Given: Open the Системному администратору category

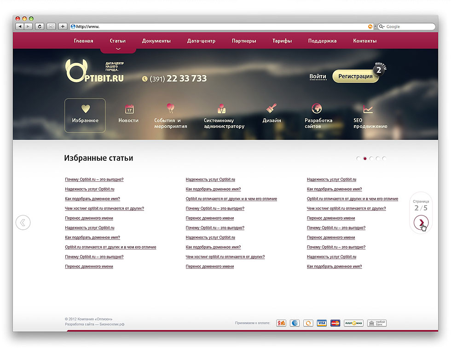Looking at the screenshot, I should pos(224,116).
